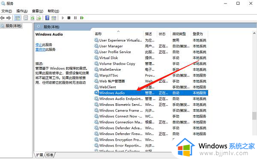Click 禁用 startup type of User Experience row

[x=176, y=40]
